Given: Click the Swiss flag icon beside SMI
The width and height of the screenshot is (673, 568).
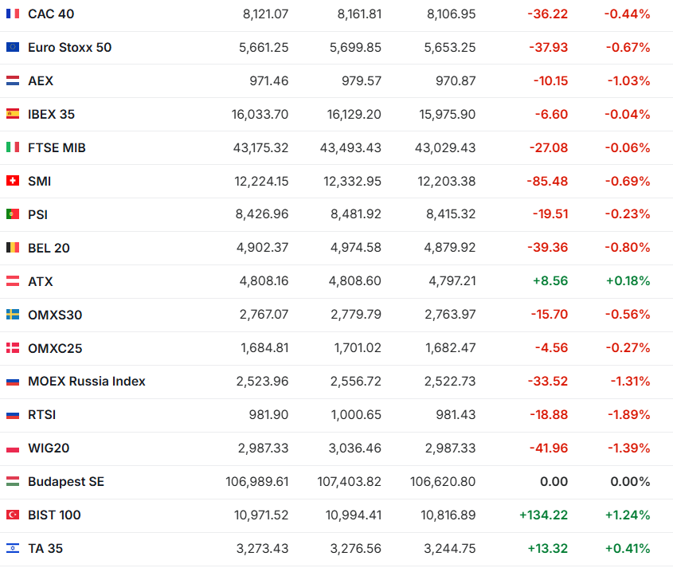Looking at the screenshot, I should pos(13,182).
